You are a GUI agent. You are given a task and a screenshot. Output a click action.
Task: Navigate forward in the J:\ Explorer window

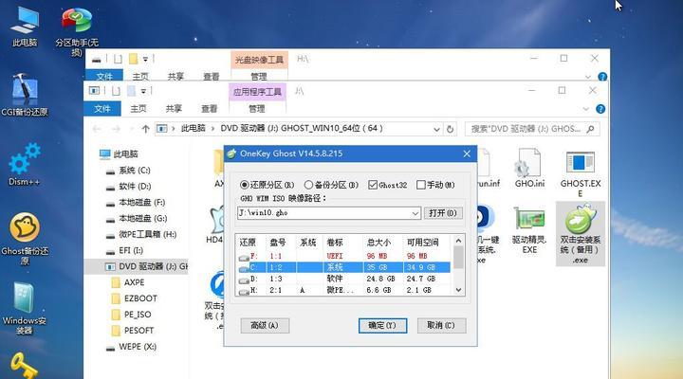[x=116, y=129]
